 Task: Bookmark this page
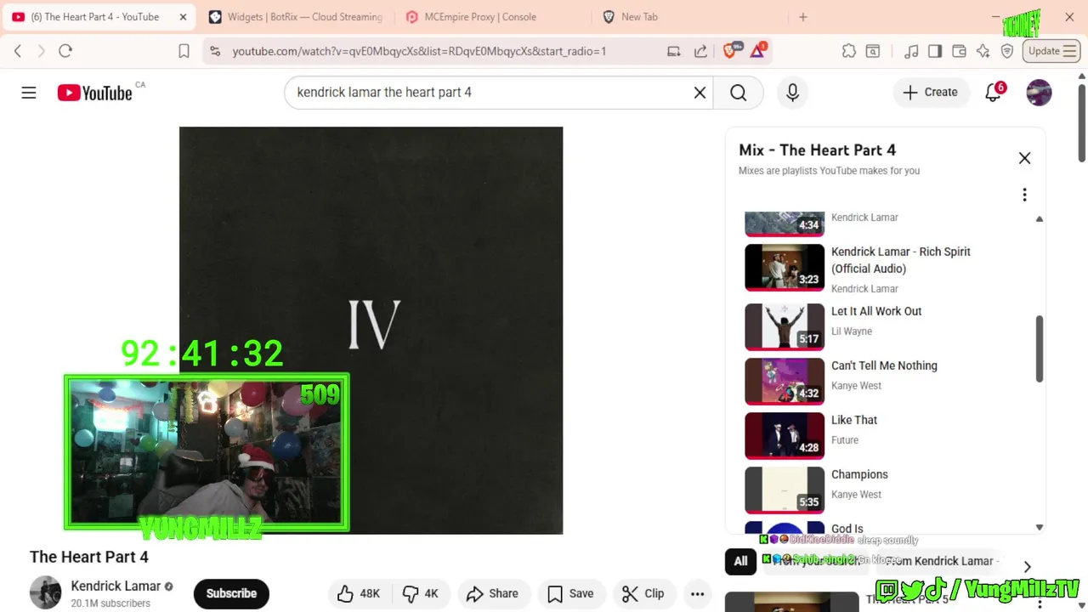(x=184, y=51)
